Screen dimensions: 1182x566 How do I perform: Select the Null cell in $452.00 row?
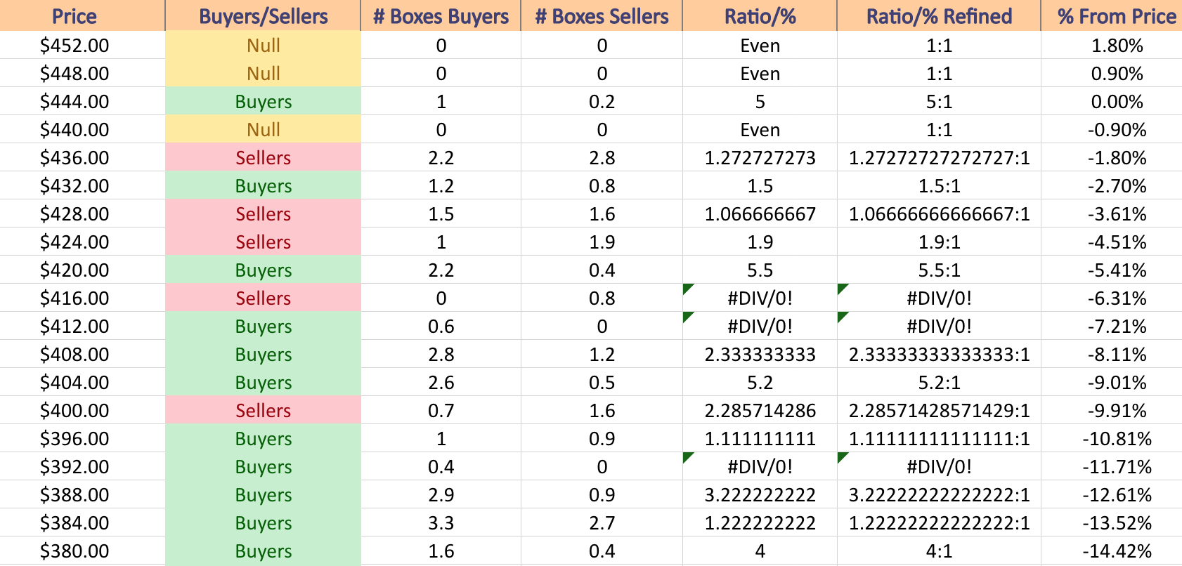click(263, 46)
